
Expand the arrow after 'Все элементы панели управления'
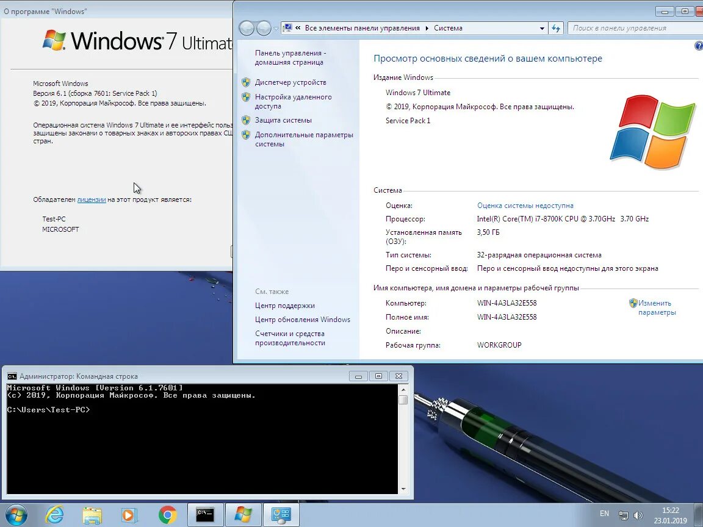click(427, 28)
